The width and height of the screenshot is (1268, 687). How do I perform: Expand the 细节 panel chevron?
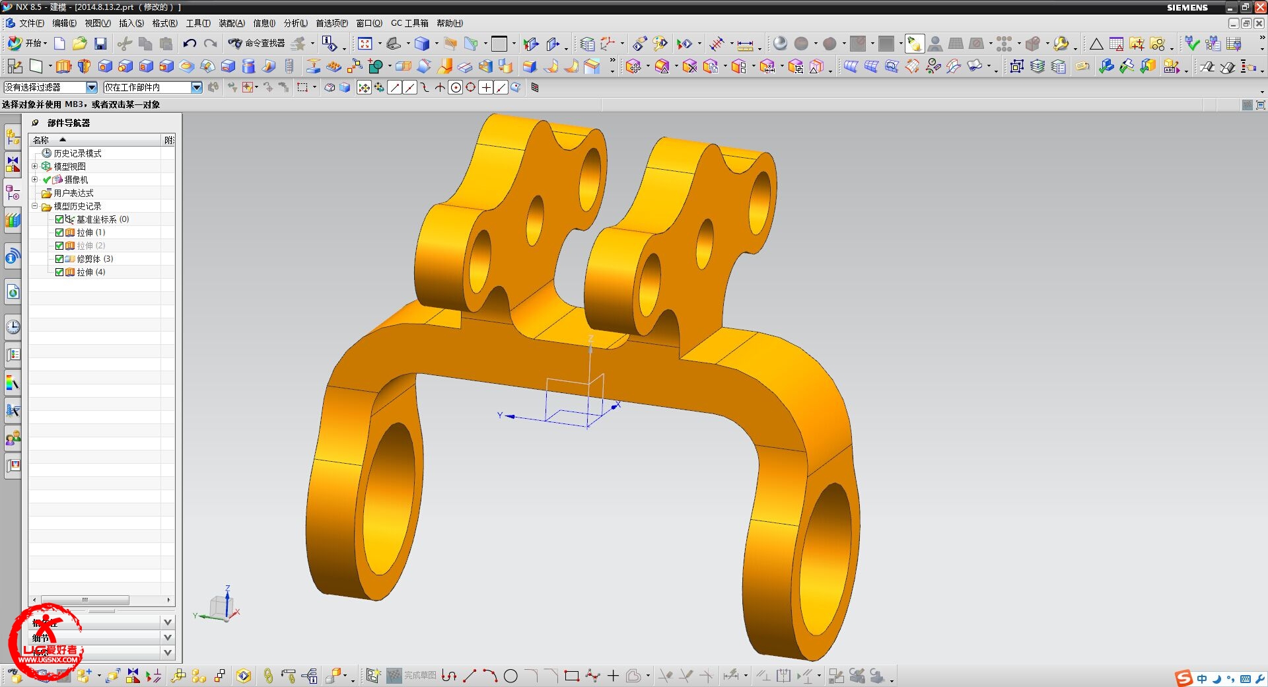[168, 637]
